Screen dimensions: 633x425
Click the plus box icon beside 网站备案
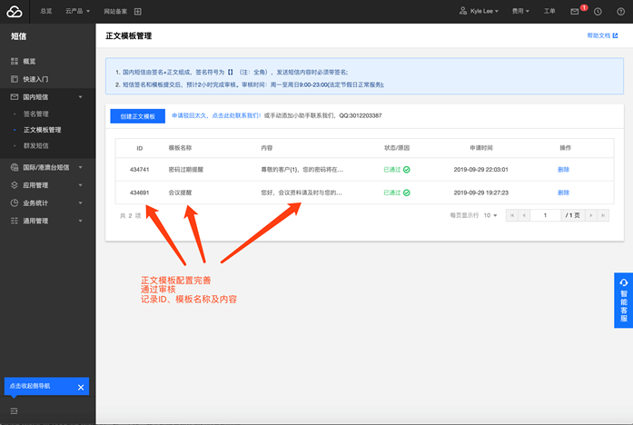[138, 11]
